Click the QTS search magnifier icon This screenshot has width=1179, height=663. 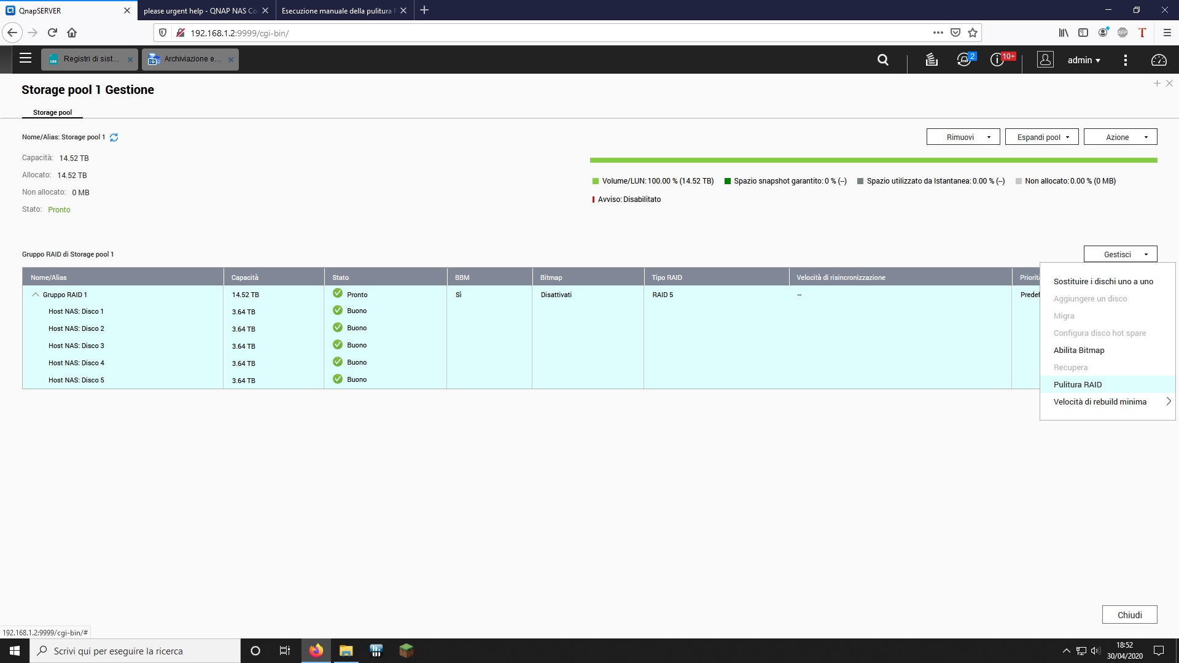pos(883,60)
